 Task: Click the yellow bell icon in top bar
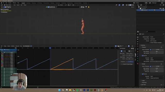89,7
